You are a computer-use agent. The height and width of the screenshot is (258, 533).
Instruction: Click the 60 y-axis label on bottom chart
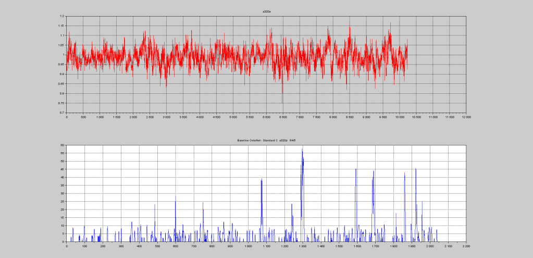(62, 145)
